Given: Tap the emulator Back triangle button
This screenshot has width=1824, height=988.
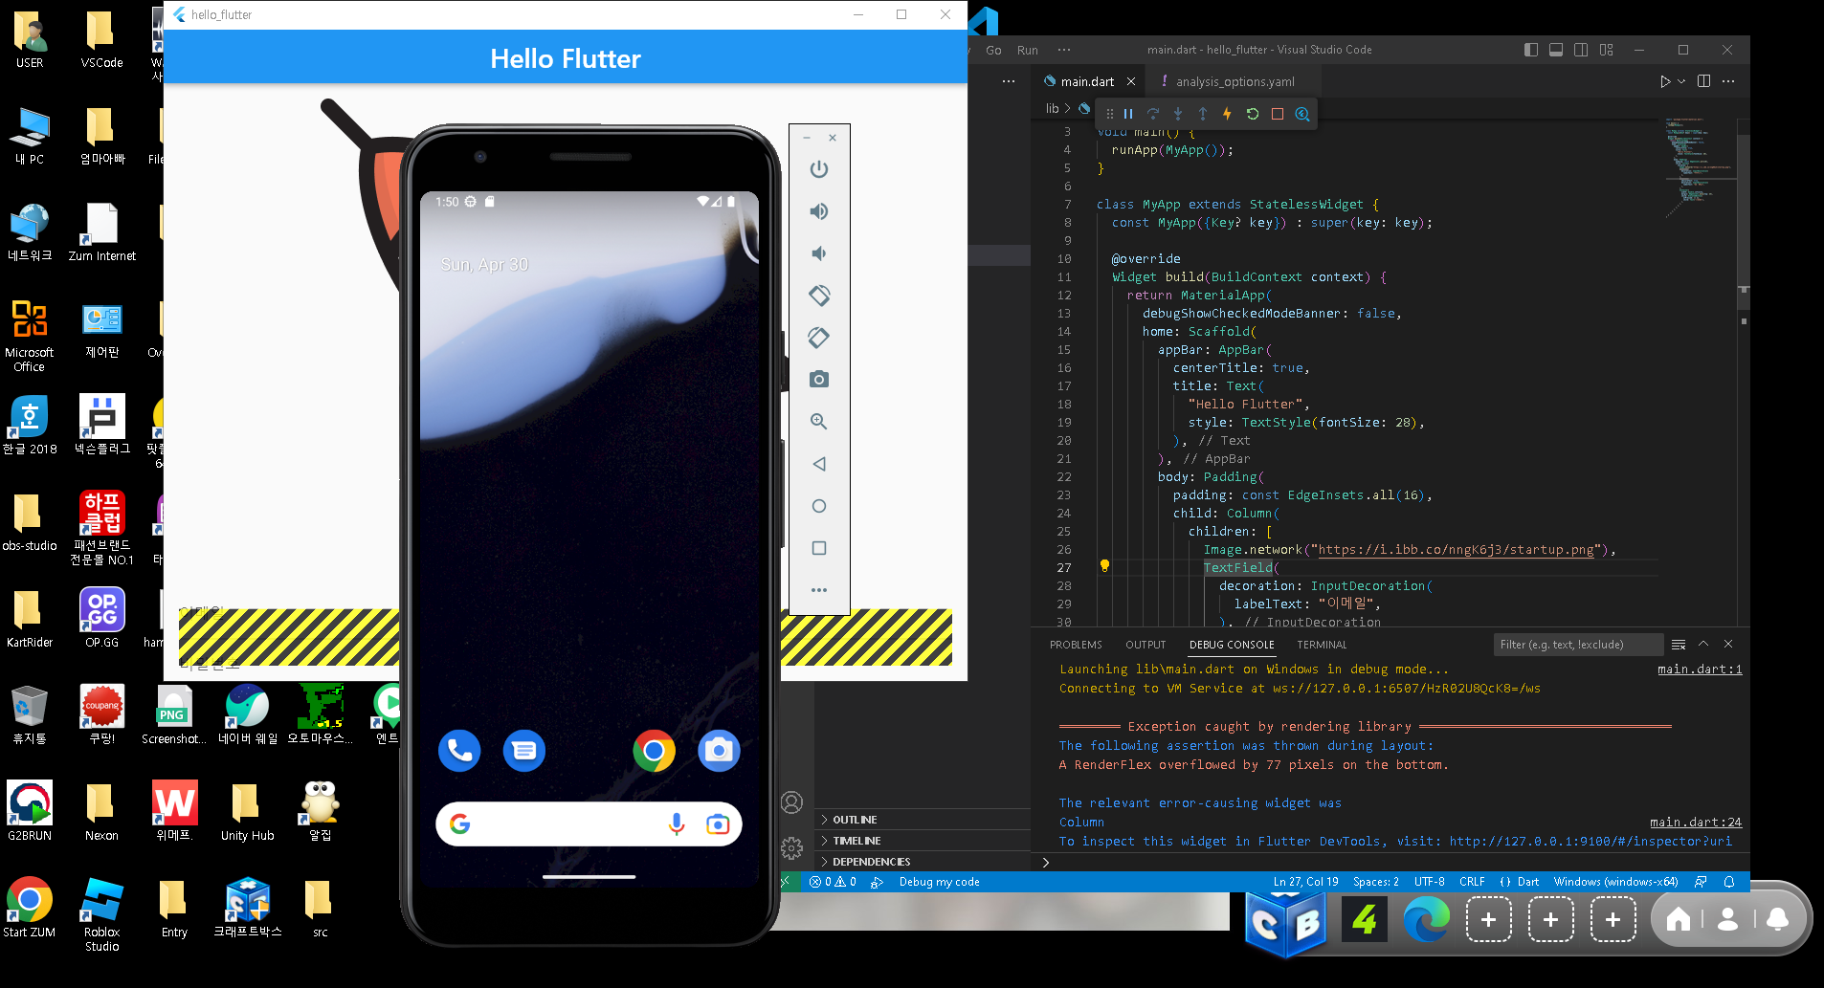Looking at the screenshot, I should pos(819,464).
